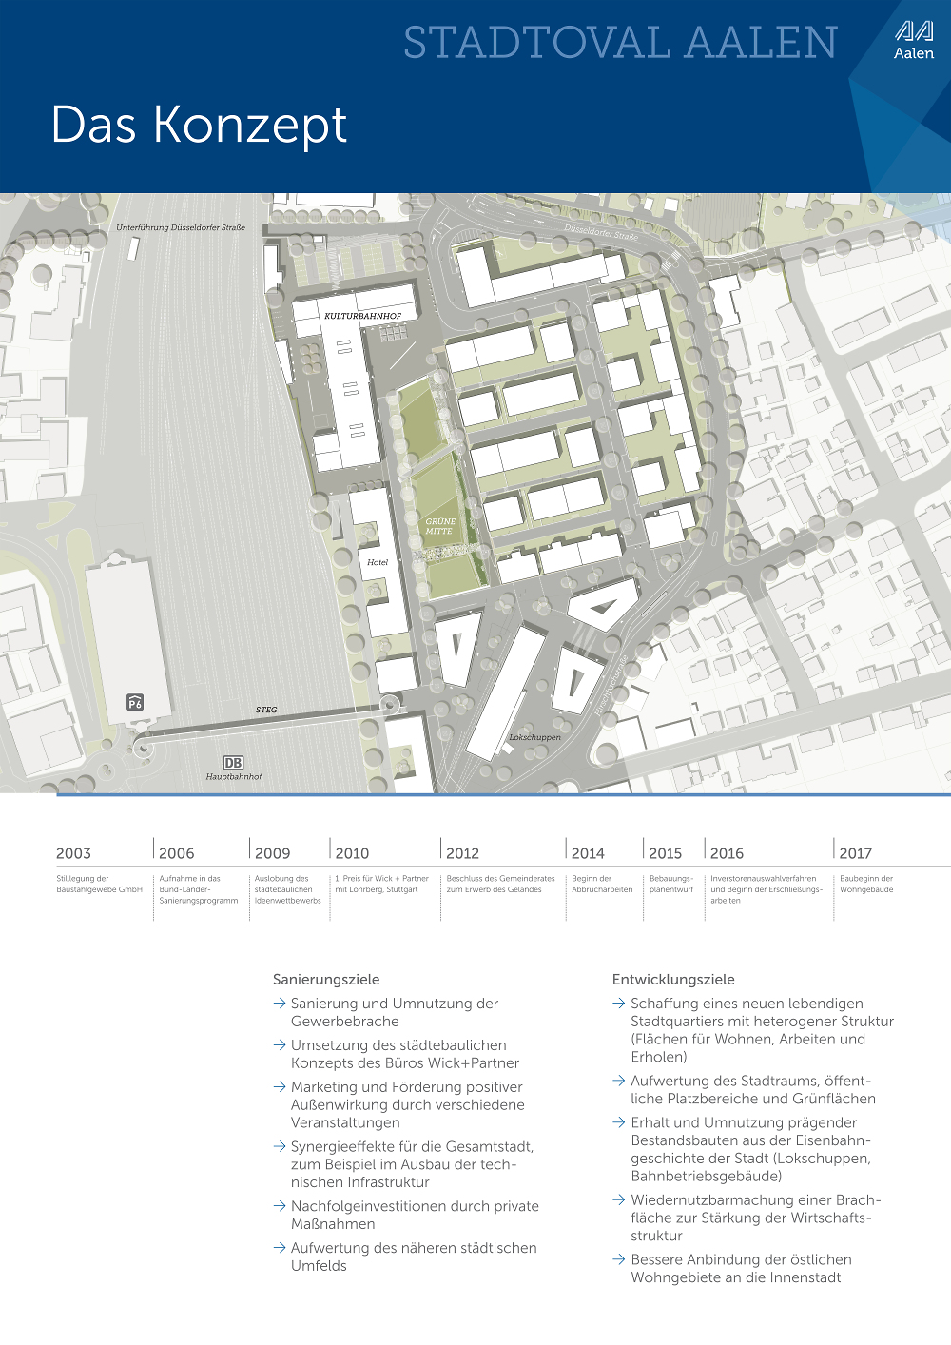This screenshot has width=951, height=1345.
Task: Click the Lokschuppen label on the map
Action: pyautogui.click(x=534, y=737)
